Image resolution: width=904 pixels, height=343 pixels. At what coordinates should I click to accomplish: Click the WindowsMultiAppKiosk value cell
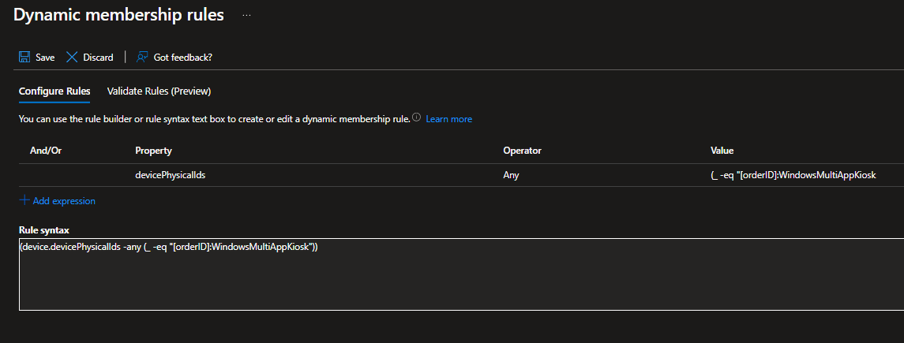pyautogui.click(x=793, y=175)
